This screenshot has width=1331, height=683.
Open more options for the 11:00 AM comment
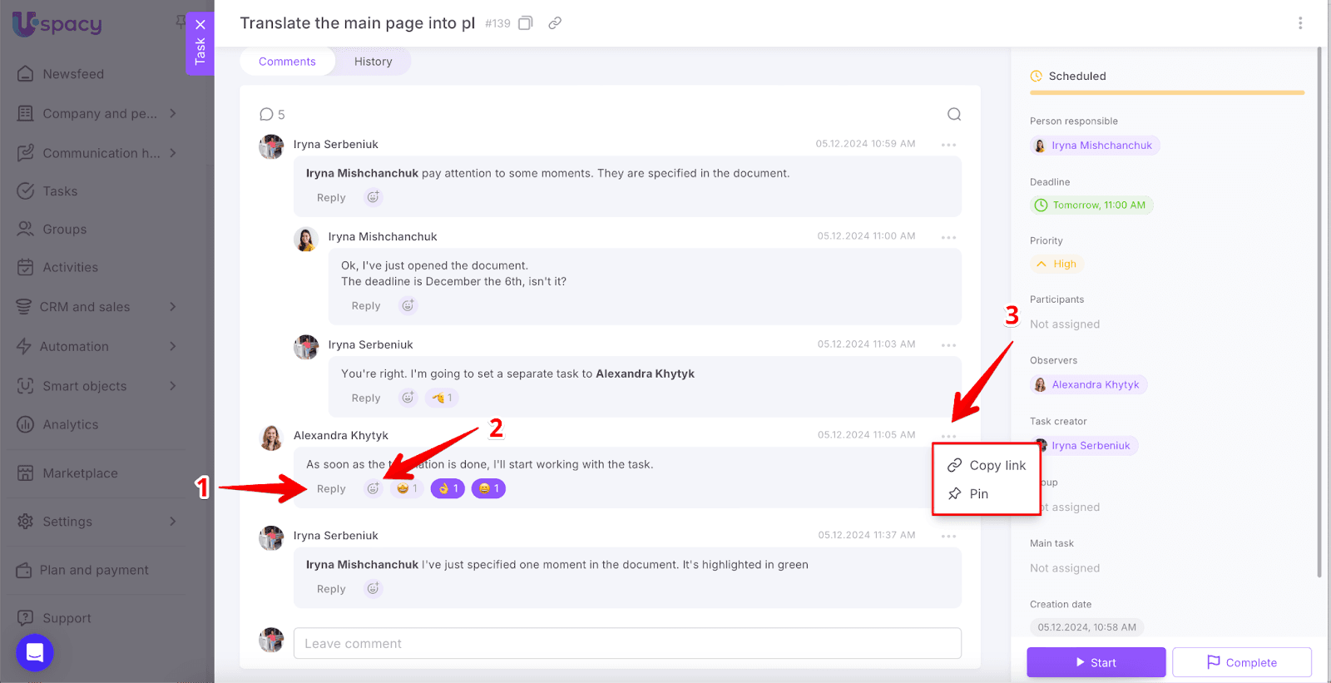[948, 237]
